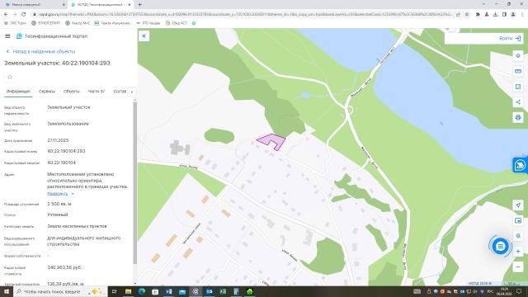Image resolution: width=528 pixels, height=297 pixels.
Task: Click the area value 2 500 кв. м
Action: 59,204
